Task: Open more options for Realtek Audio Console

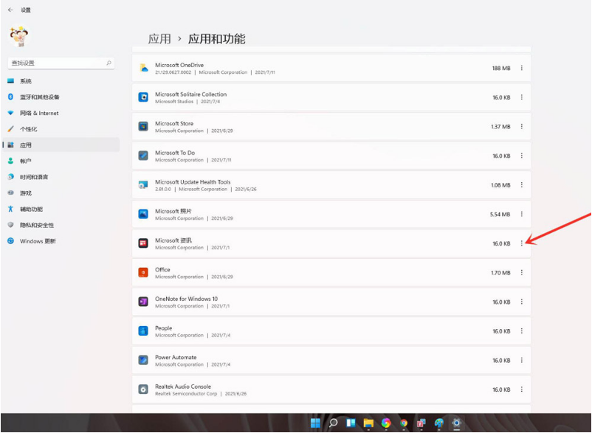Action: click(521, 389)
